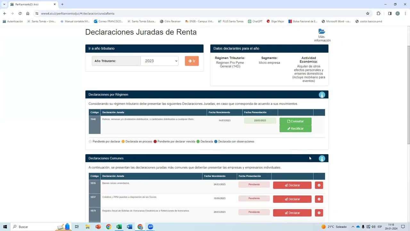Click Consultar for declaration 1948
This screenshot has height=231, width=410.
point(295,121)
